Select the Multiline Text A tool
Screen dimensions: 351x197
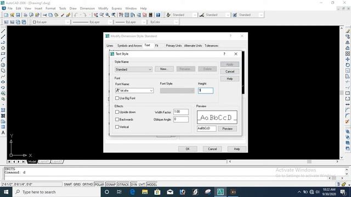3,132
